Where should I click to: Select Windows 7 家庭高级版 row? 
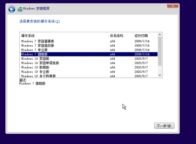89,46
